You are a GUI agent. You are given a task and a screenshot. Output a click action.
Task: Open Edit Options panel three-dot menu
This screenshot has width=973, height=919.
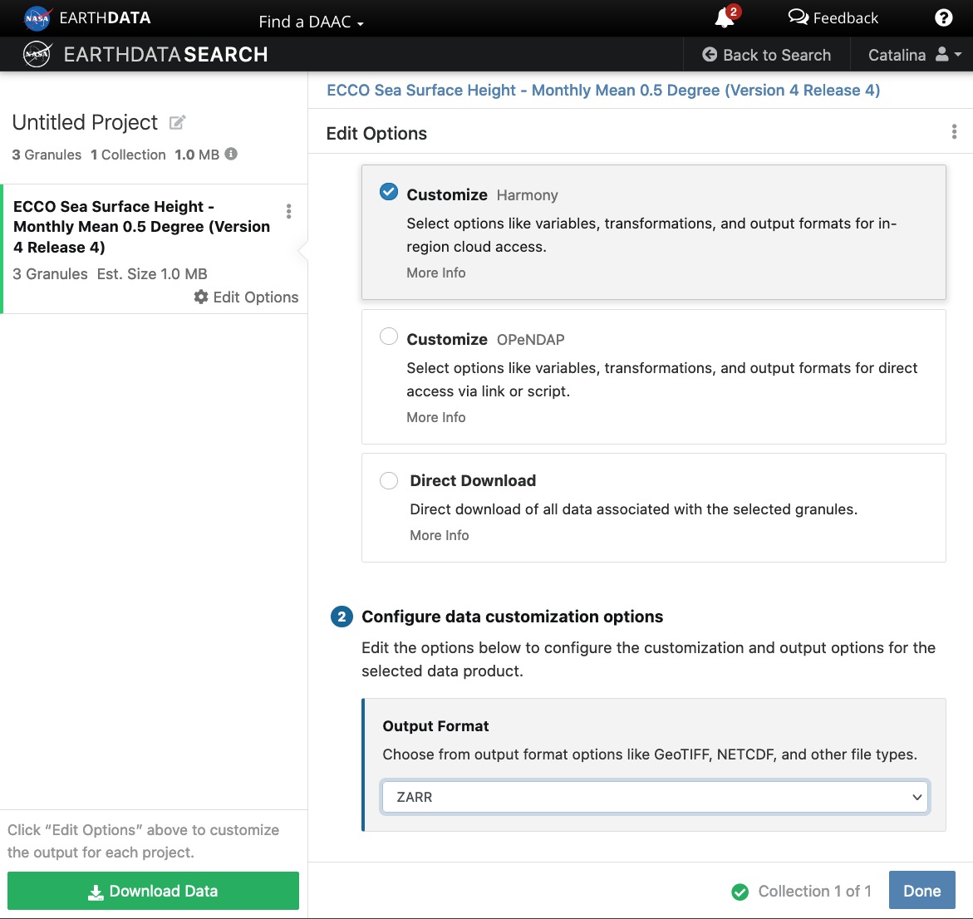pyautogui.click(x=954, y=132)
